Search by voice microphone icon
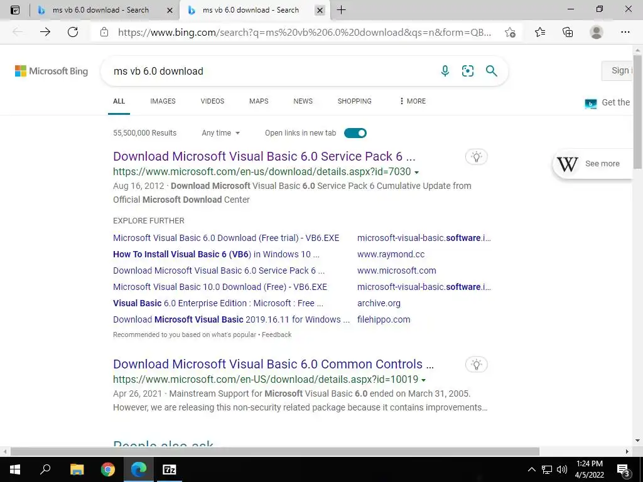The image size is (643, 482). 445,71
